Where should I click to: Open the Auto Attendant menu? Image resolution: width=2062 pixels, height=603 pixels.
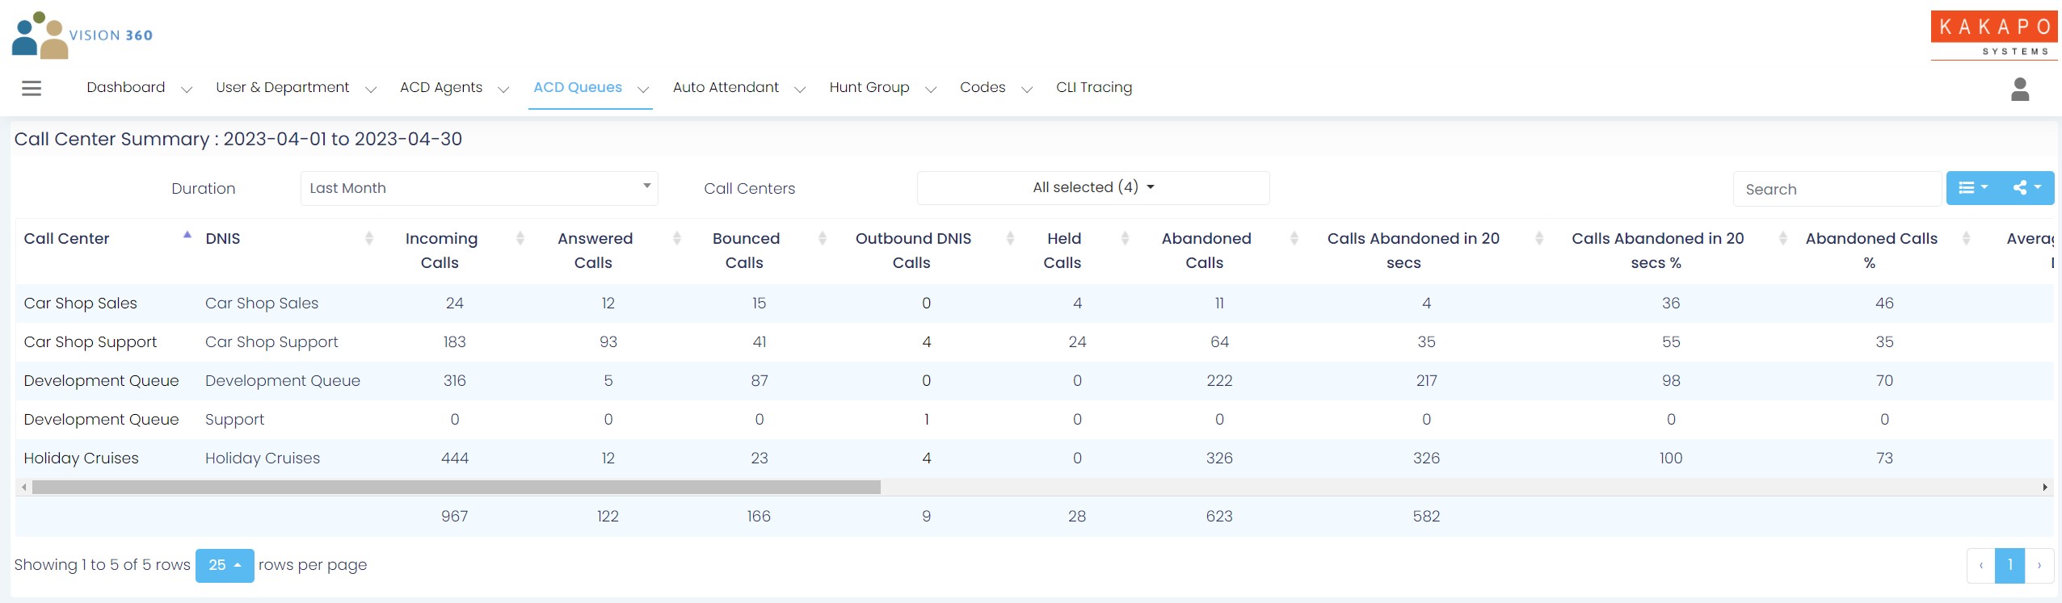click(726, 87)
